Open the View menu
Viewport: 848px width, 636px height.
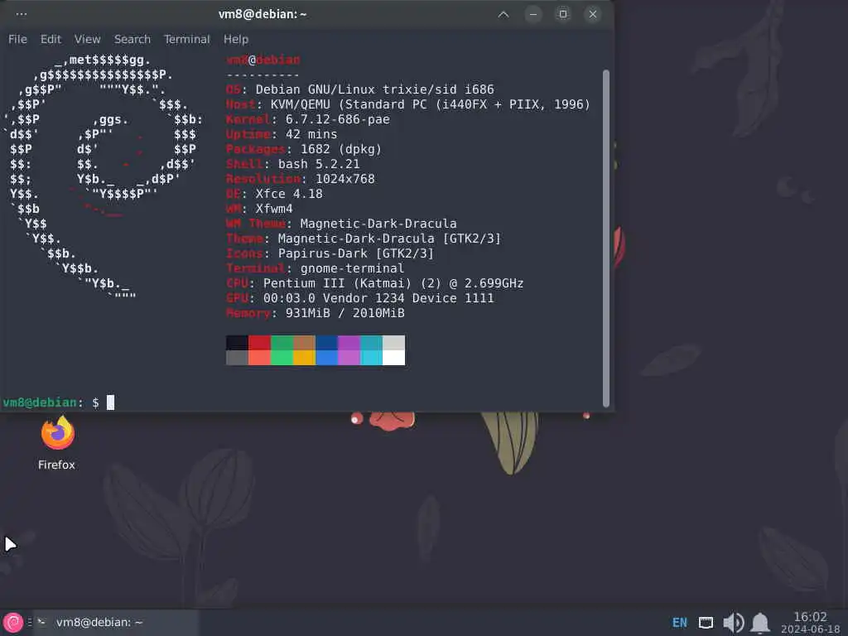point(87,39)
